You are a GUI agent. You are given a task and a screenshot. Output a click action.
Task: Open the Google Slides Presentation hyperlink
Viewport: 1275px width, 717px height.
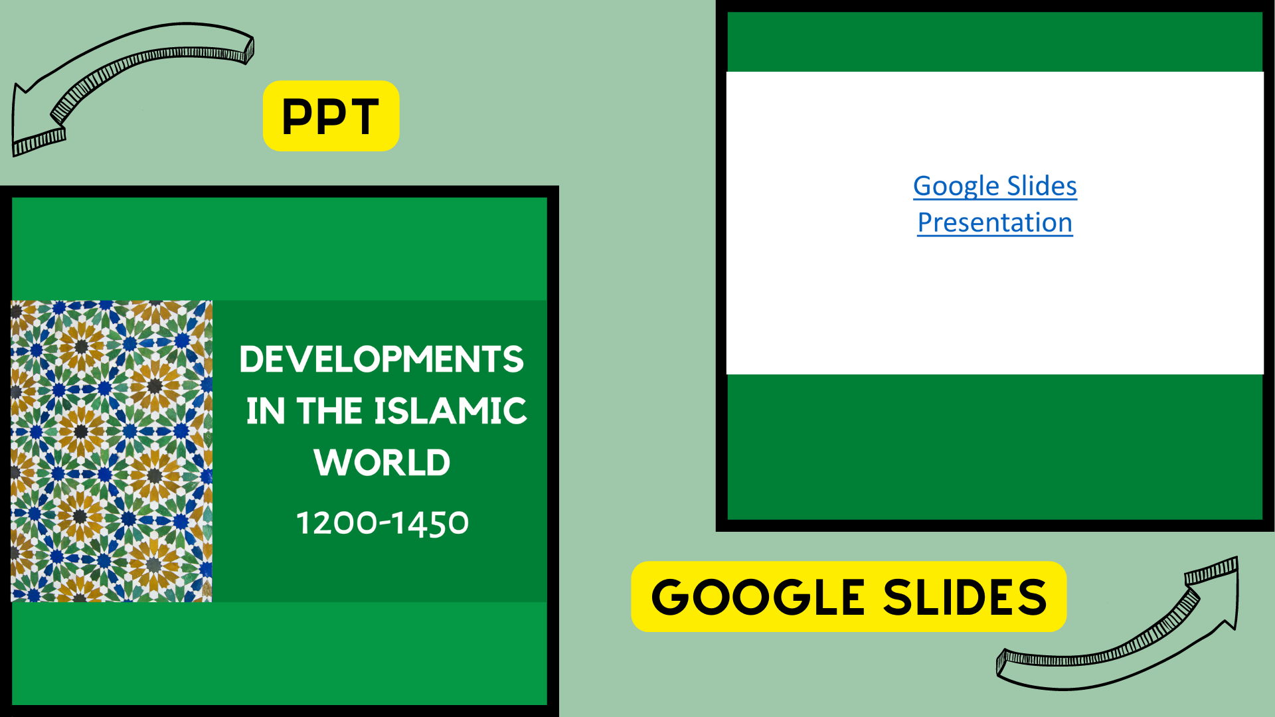point(993,204)
